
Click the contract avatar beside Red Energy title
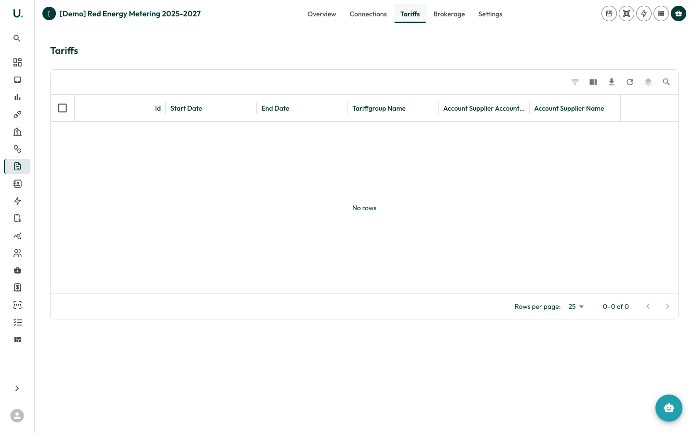(49, 13)
